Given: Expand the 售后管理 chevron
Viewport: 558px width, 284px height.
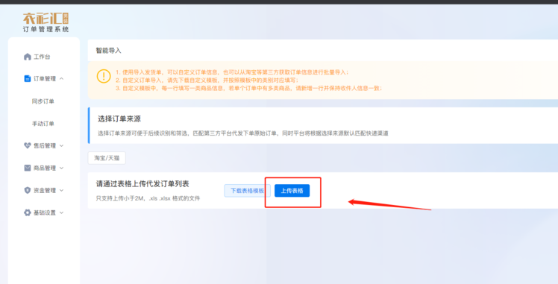Looking at the screenshot, I should click(62, 146).
